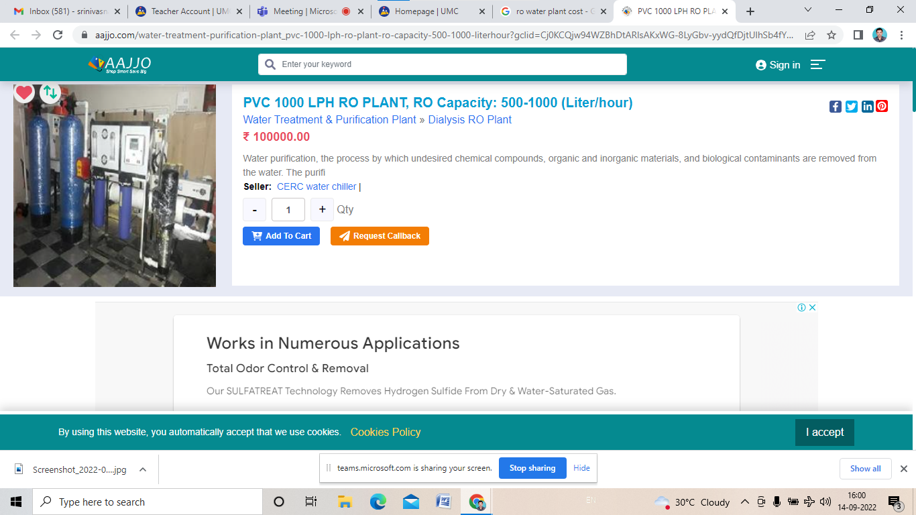The image size is (916, 515).
Task: Bookmark this page with star icon
Action: pyautogui.click(x=832, y=35)
